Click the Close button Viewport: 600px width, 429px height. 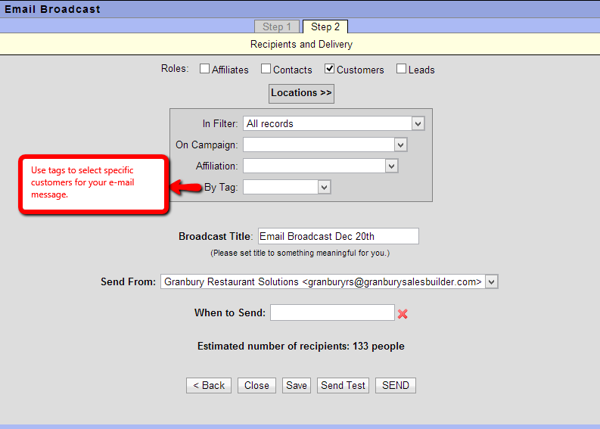256,385
